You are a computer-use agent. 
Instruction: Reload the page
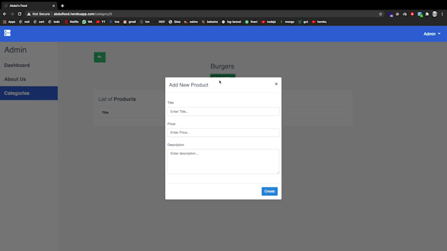(19, 14)
